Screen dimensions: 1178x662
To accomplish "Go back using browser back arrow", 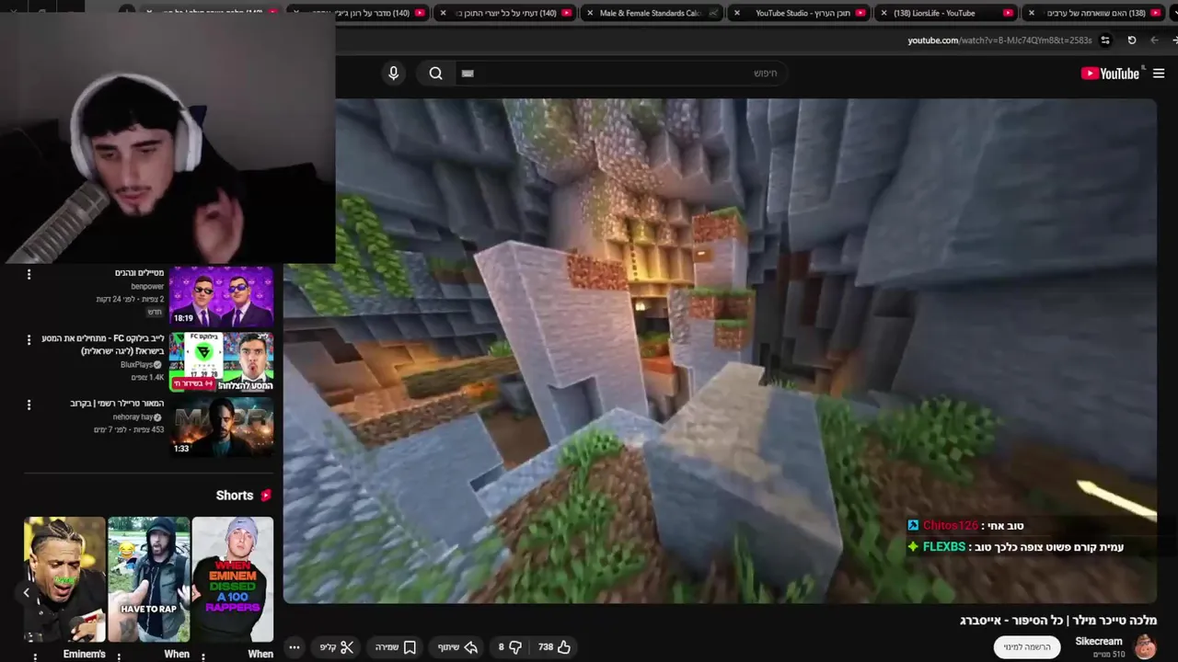I will click(x=1154, y=40).
